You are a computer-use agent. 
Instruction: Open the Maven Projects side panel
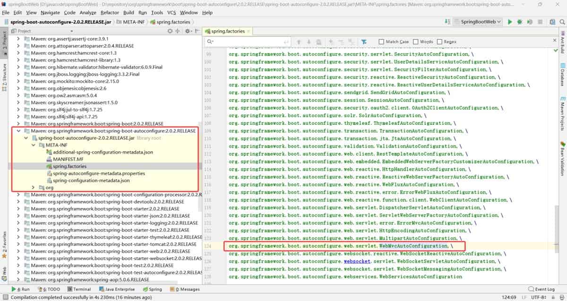click(x=563, y=112)
